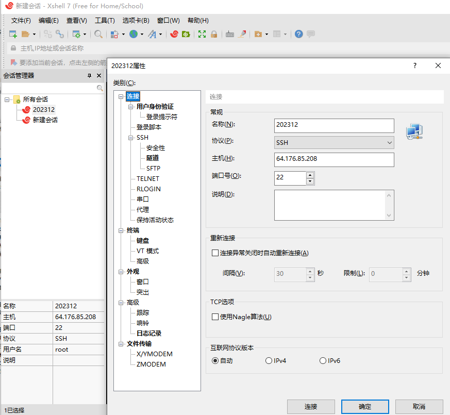Select the 新建会话 session entry
This screenshot has height=415, width=450.
[x=45, y=120]
